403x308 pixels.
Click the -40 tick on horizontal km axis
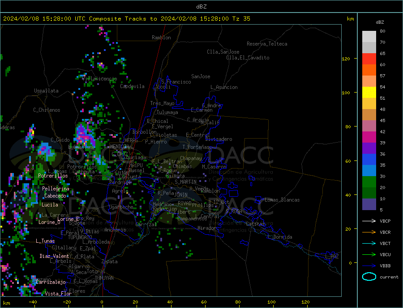click(33, 302)
